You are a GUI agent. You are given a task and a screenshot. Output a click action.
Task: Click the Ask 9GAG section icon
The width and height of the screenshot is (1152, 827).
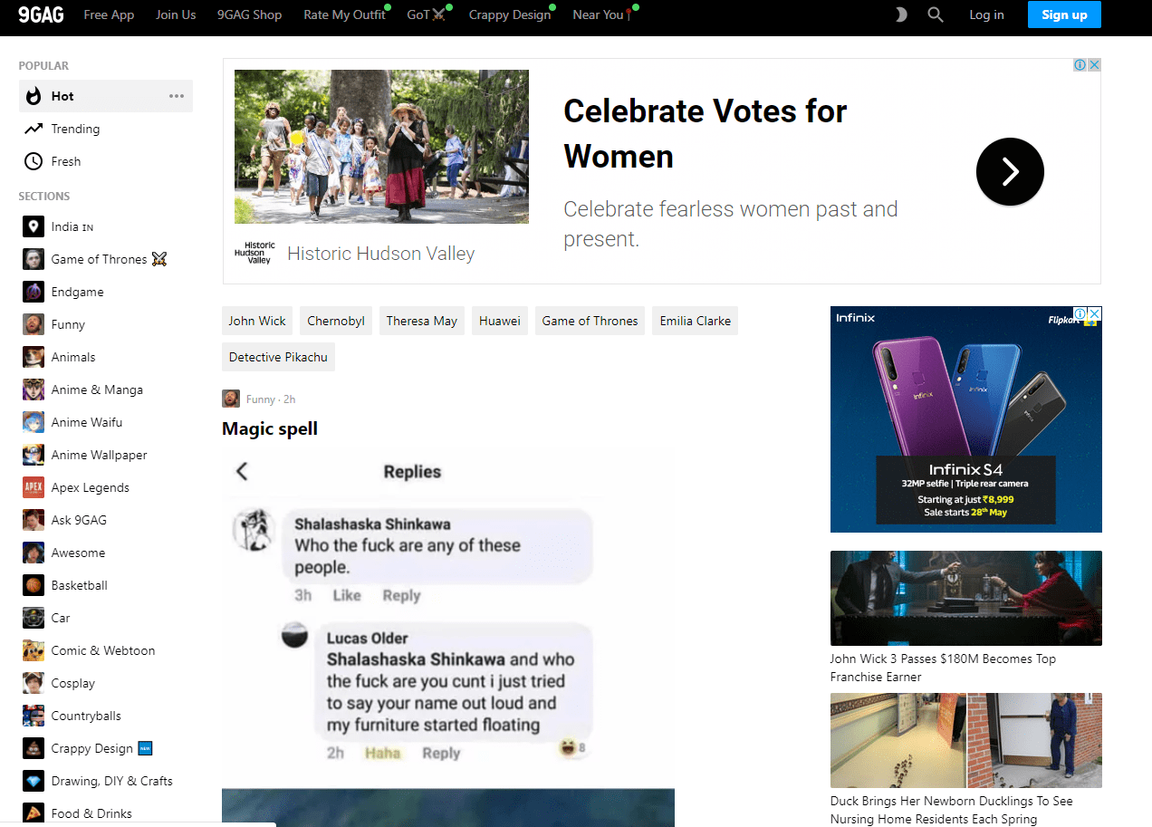34,520
